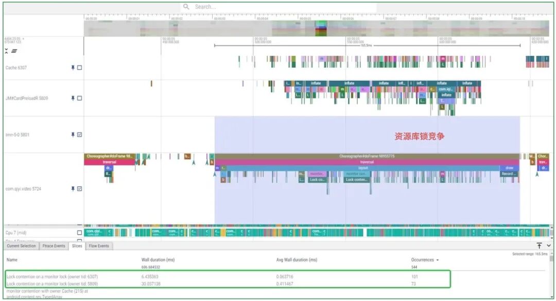Move details panel to top with arrow icon
Image resolution: width=556 pixels, height=301 pixels.
[x=539, y=246]
